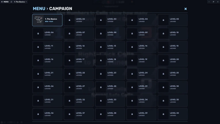Click the MENU button in top bar

pos(5,2)
